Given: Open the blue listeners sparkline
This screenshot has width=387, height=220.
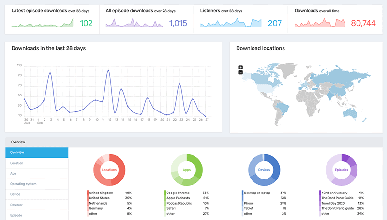Looking at the screenshot, I should coord(231,23).
